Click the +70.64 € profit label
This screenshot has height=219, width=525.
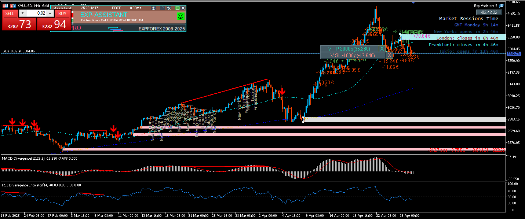(422, 36)
